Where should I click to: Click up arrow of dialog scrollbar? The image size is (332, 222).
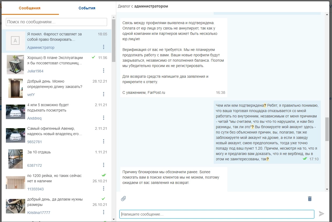click(327, 15)
